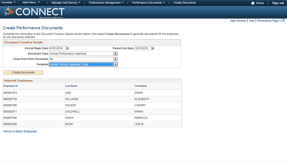Open the Help link
Viewport: 287px width, 161px height.
(x=252, y=21)
